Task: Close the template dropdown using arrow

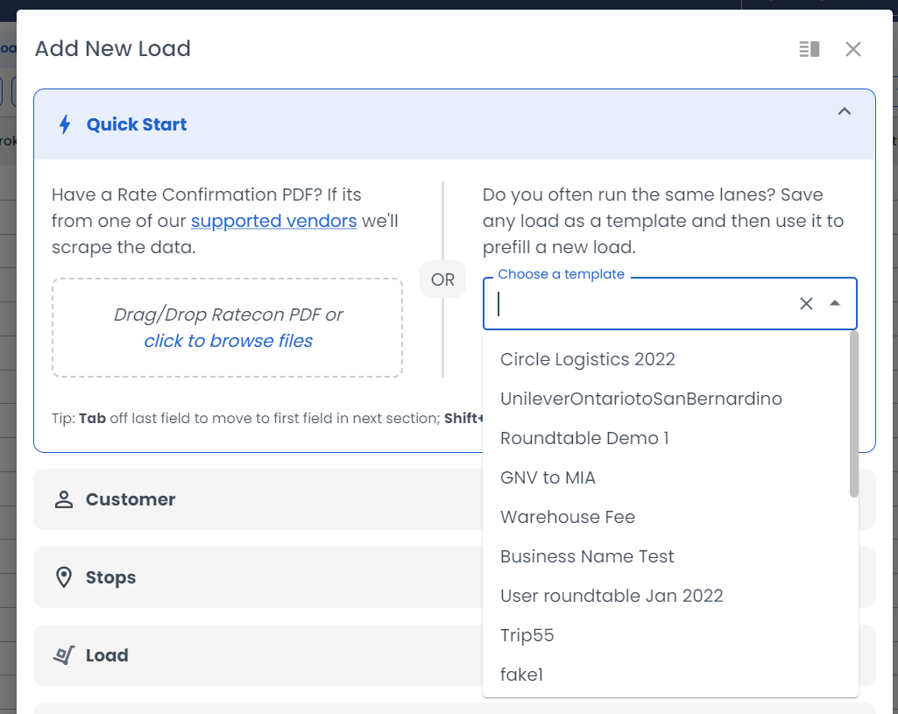Action: pos(835,303)
